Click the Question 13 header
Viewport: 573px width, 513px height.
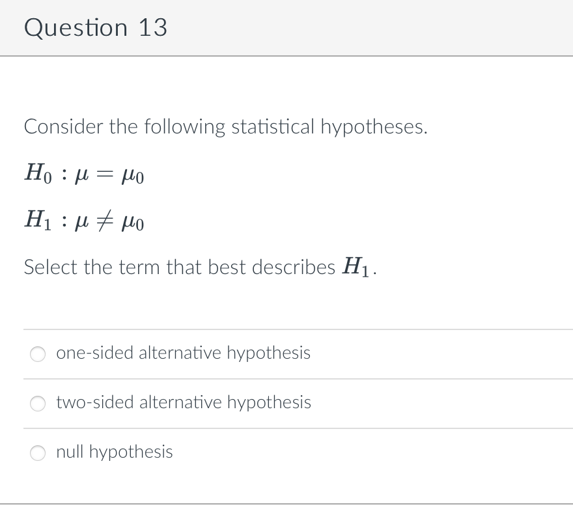coord(96,27)
